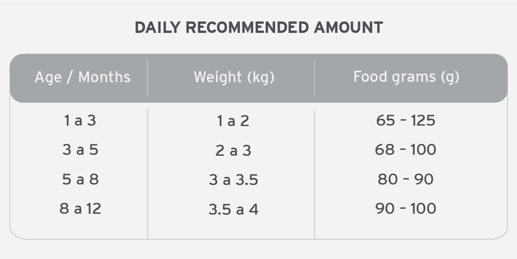Select the weight cell 1 a 2

[x=233, y=121]
